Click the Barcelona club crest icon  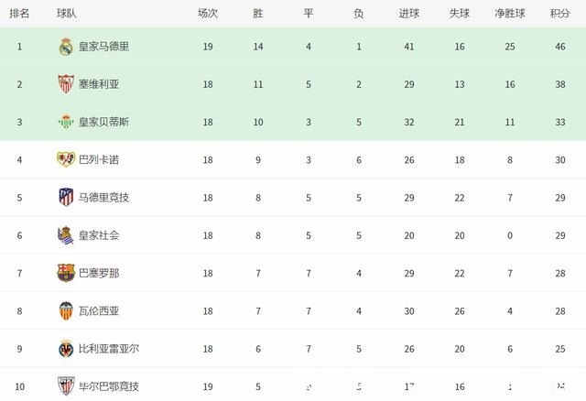click(66, 273)
